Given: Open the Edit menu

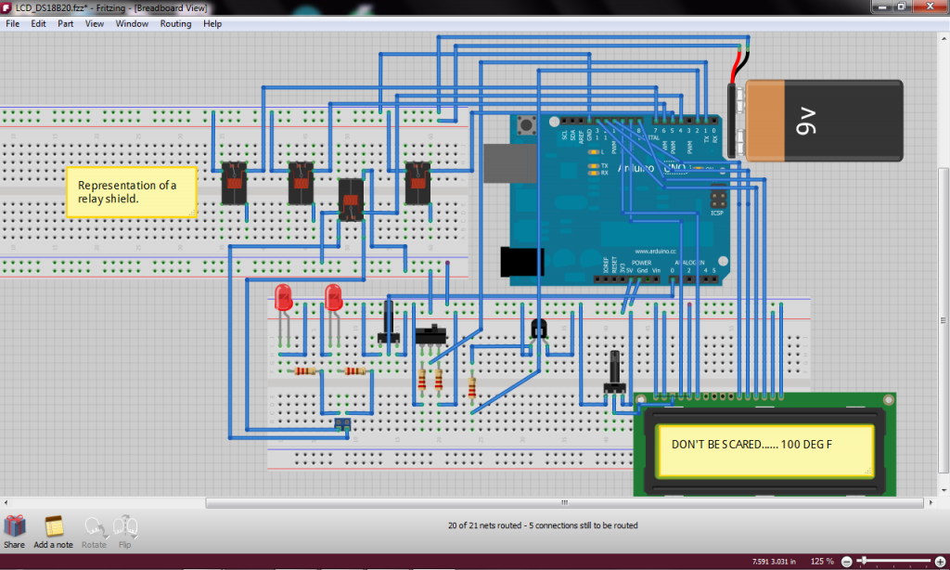Looking at the screenshot, I should (38, 23).
